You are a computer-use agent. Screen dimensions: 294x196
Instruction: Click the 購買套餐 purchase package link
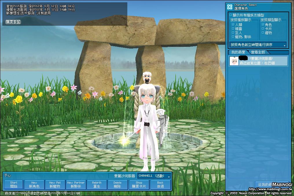(x=13, y=22)
